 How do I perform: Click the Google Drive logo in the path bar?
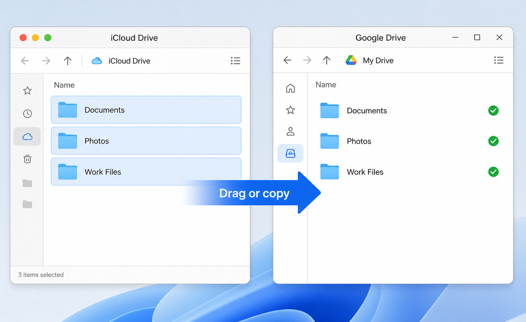(x=351, y=60)
